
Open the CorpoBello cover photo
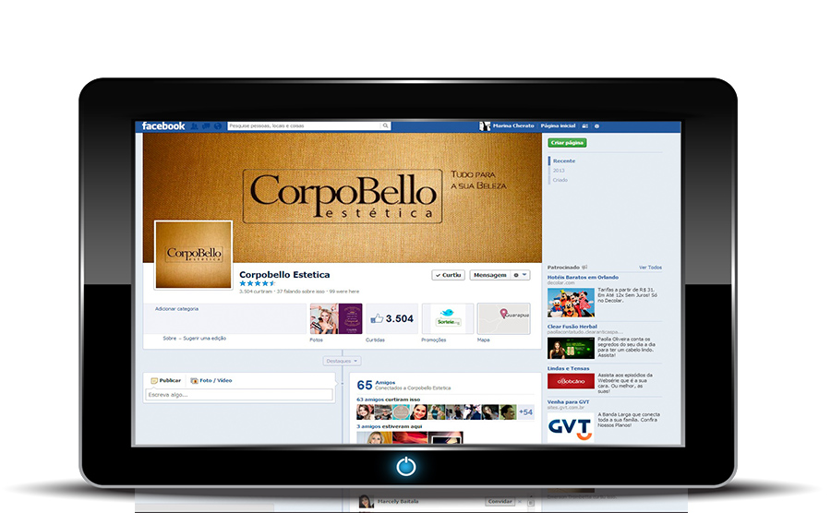point(343,197)
